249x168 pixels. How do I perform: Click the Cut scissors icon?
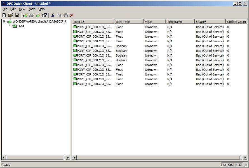52,15
